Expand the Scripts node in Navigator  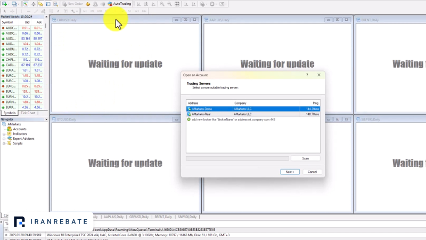point(4,143)
